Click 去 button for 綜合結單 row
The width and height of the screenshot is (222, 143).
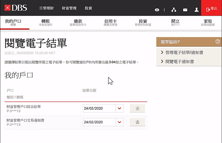coord(137,108)
